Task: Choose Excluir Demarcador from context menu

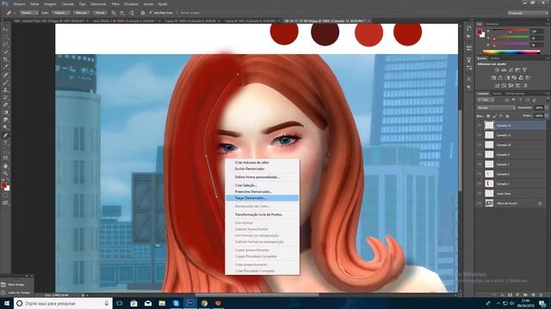Action: 262,169
